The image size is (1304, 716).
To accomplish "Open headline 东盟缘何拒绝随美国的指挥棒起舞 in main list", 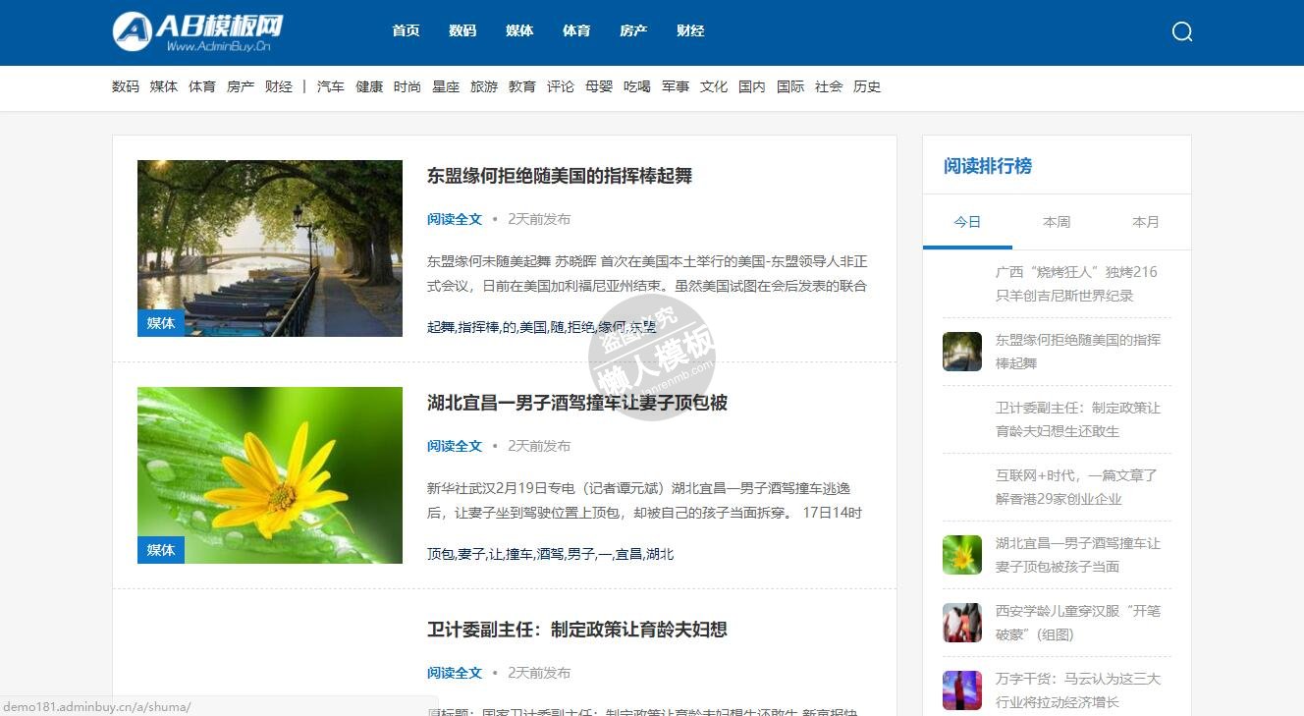I will click(560, 176).
